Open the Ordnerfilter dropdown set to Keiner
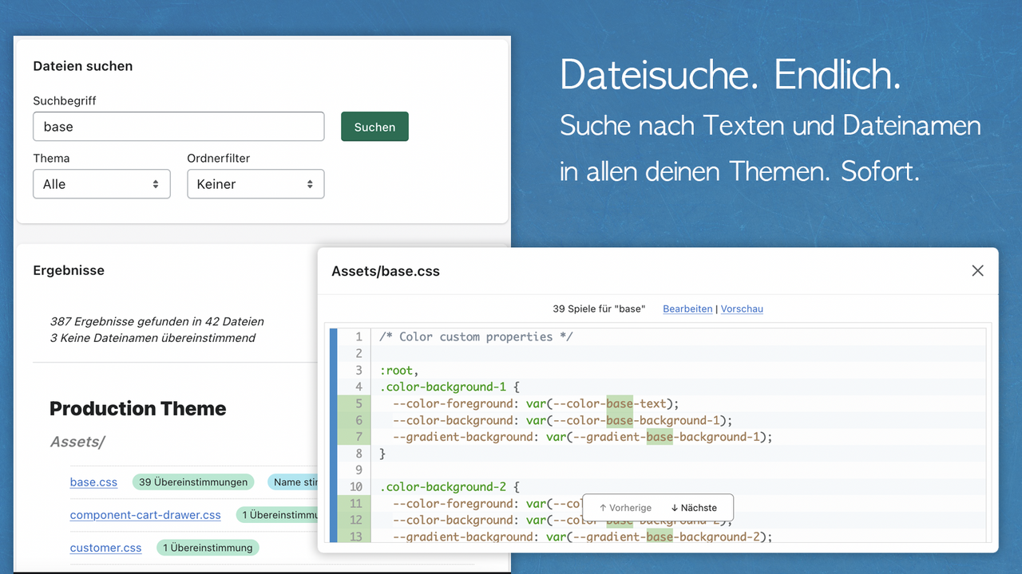Screen dimensions: 1022x574 [255, 184]
